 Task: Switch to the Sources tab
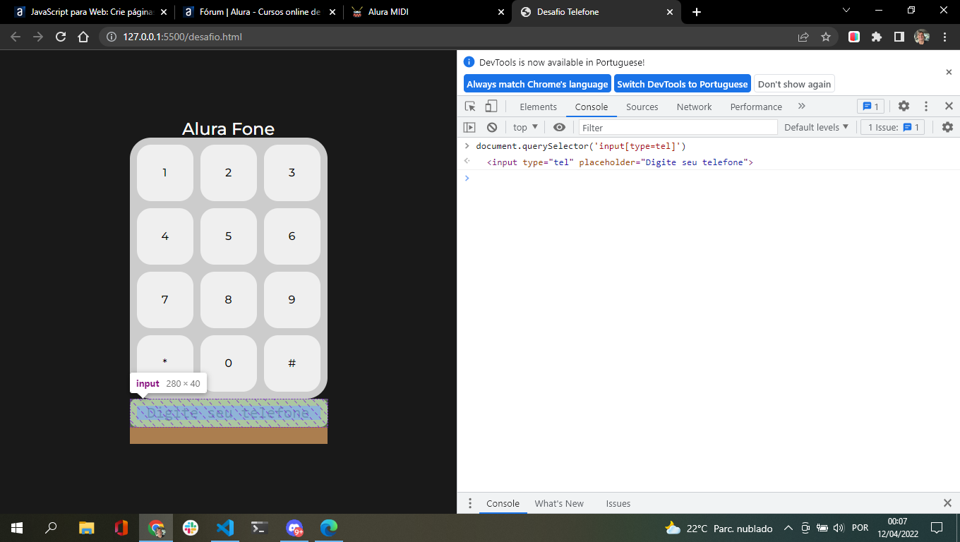(642, 107)
